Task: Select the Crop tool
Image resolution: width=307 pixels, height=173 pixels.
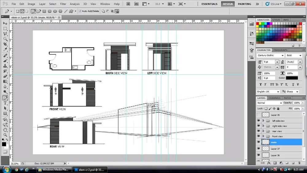Action: point(5,44)
